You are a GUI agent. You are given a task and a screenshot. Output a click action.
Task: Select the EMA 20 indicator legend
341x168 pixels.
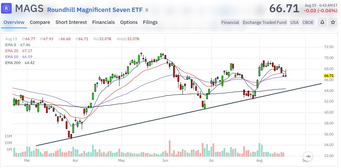point(18,51)
